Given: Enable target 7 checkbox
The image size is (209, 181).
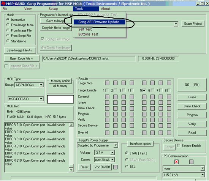Looking at the screenshot, I should (160, 90).
